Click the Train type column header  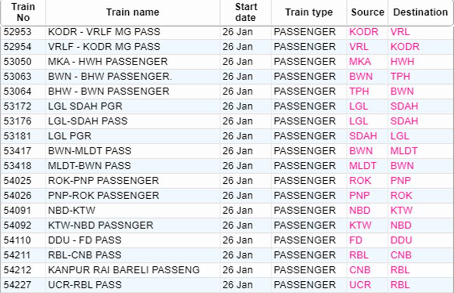(309, 12)
